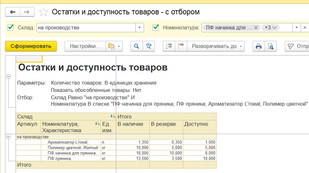This screenshot has width=309, height=173.
Task: Toggle the Номенклатура filter checkbox
Action: pyautogui.click(x=156, y=27)
